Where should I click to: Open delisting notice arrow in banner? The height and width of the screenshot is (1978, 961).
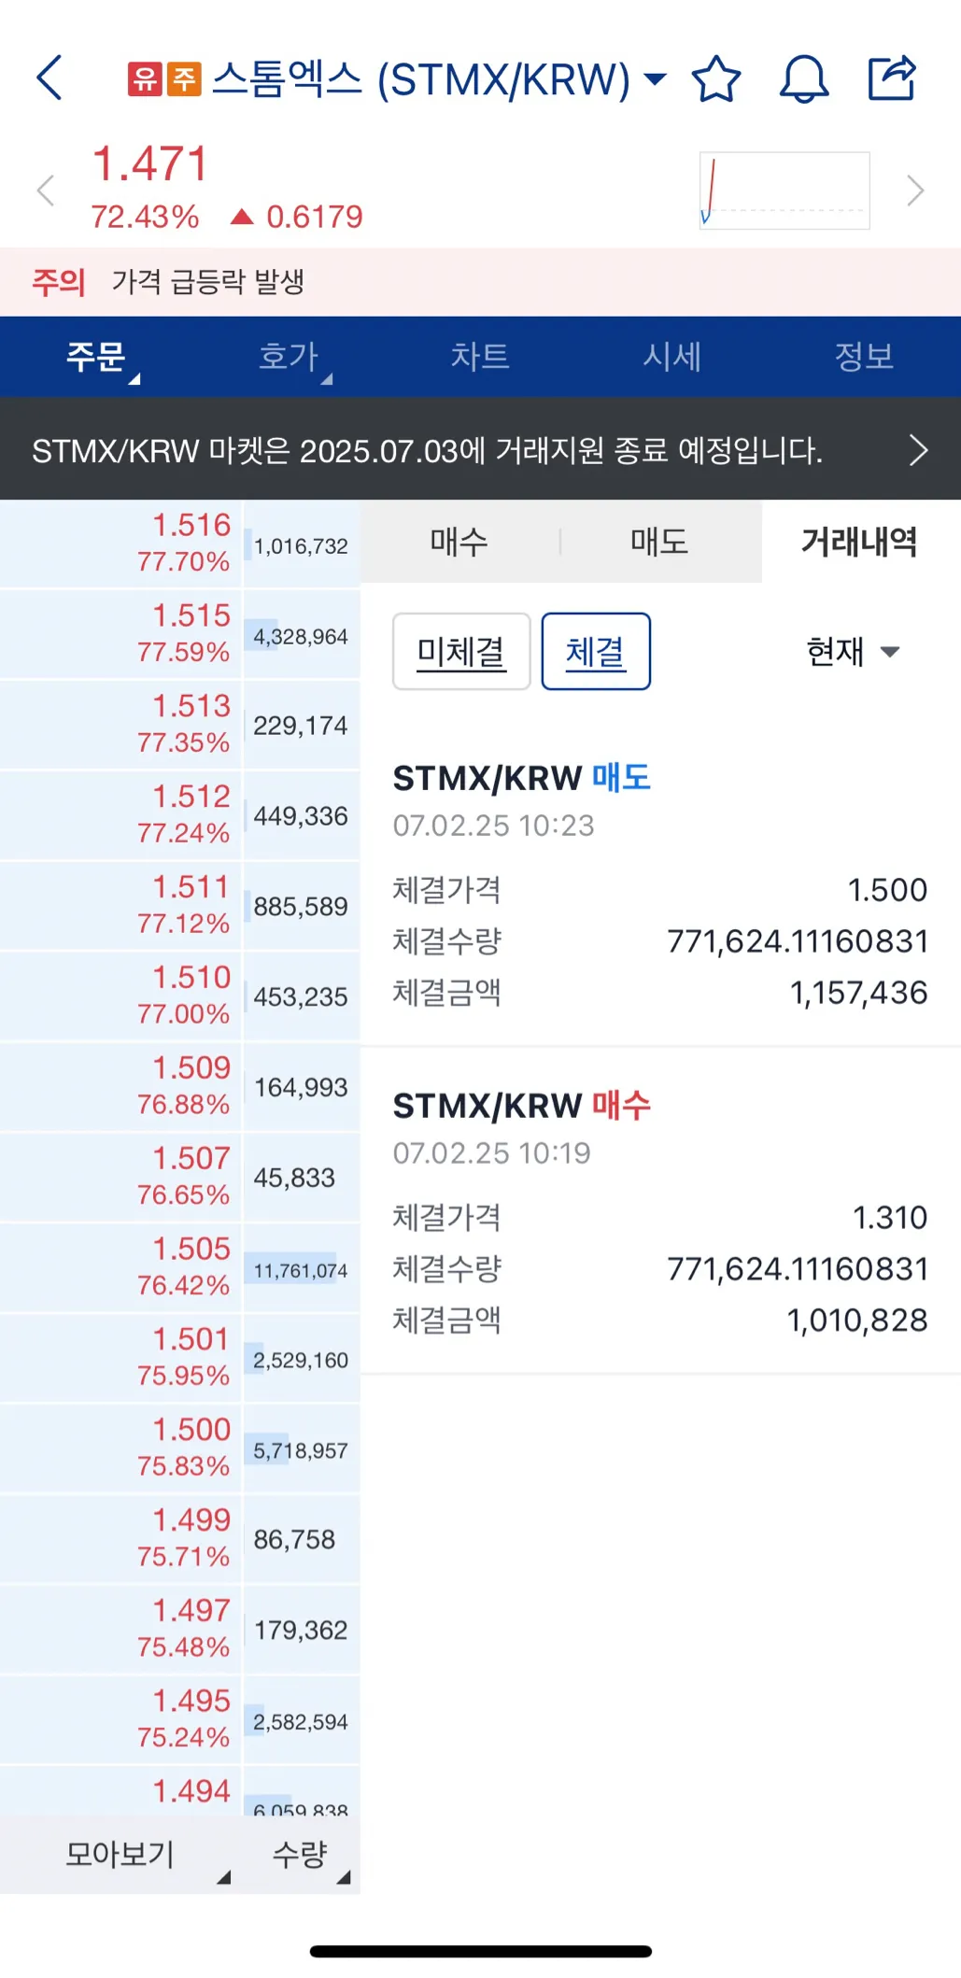tap(918, 450)
